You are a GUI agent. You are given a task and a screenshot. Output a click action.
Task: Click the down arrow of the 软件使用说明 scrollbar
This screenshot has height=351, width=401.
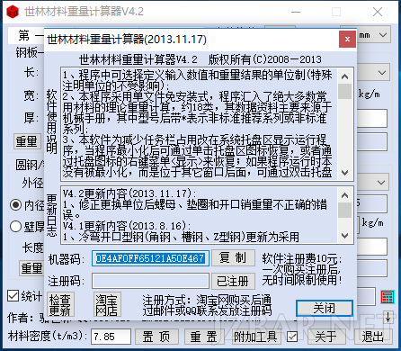point(344,173)
